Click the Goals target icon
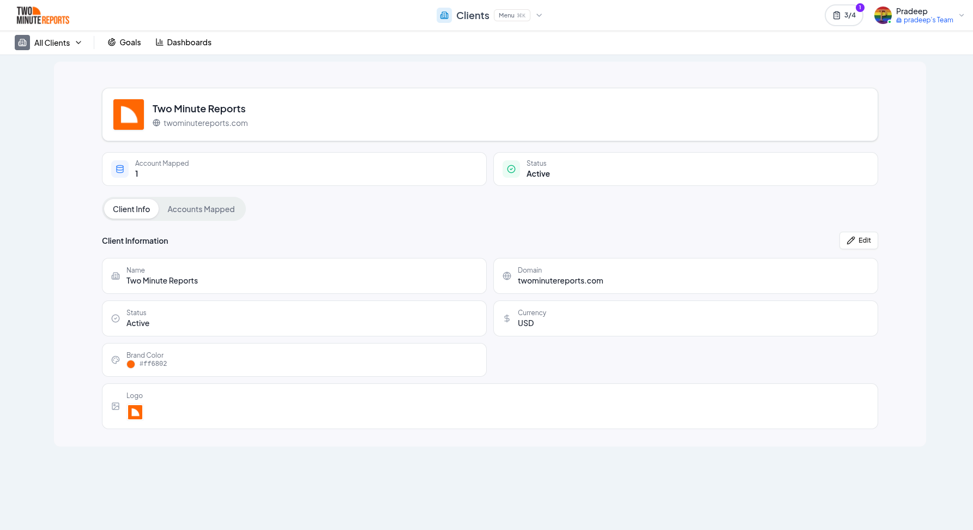The width and height of the screenshot is (973, 530). point(111,42)
